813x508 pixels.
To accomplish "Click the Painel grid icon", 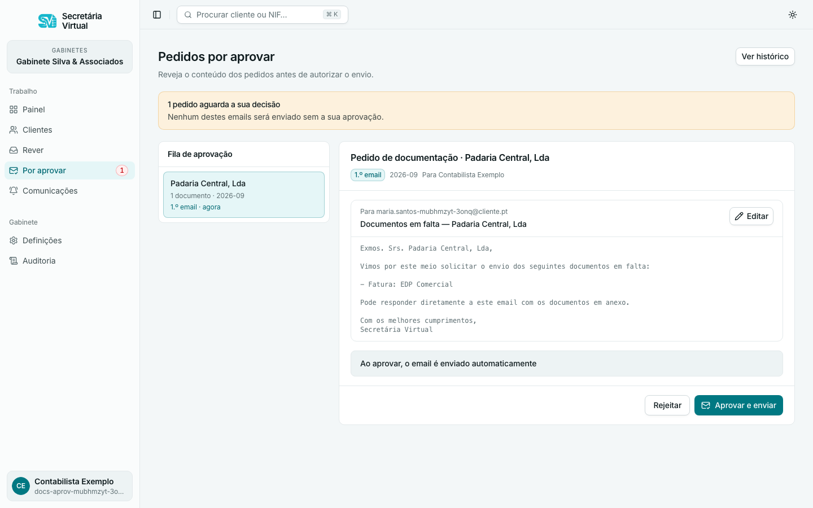I will (x=14, y=110).
